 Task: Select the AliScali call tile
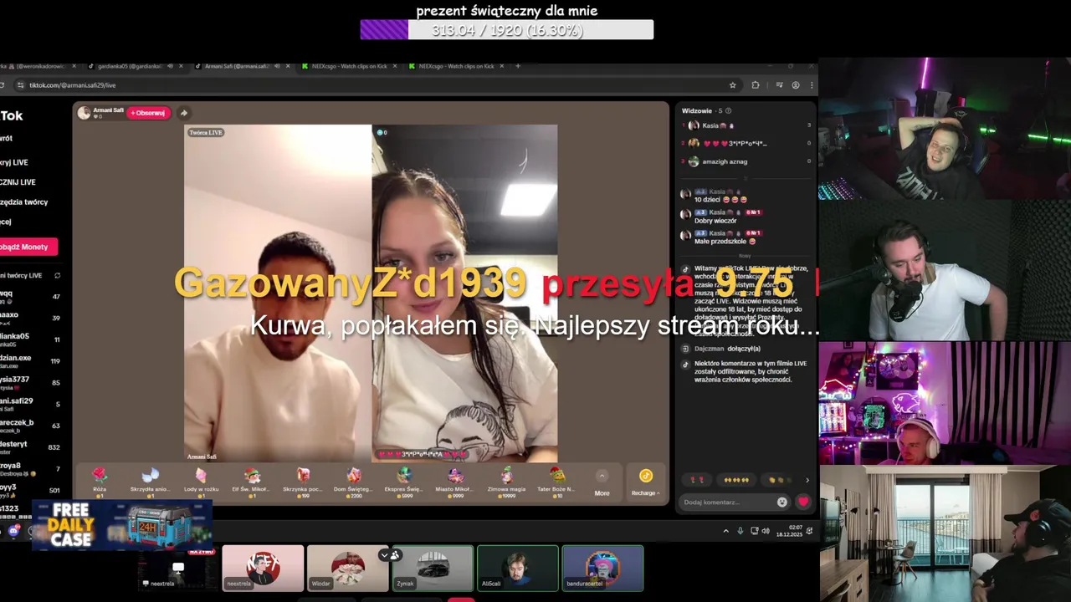click(518, 569)
